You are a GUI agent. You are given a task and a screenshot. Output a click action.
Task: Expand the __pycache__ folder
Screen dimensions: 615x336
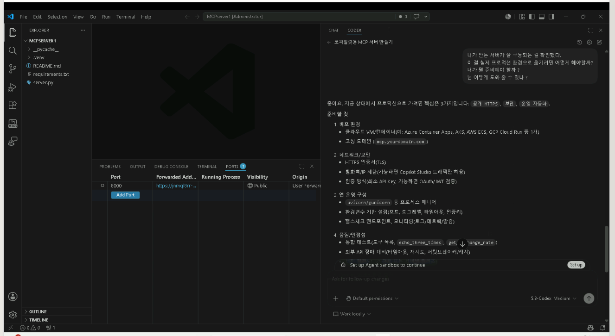57,49
